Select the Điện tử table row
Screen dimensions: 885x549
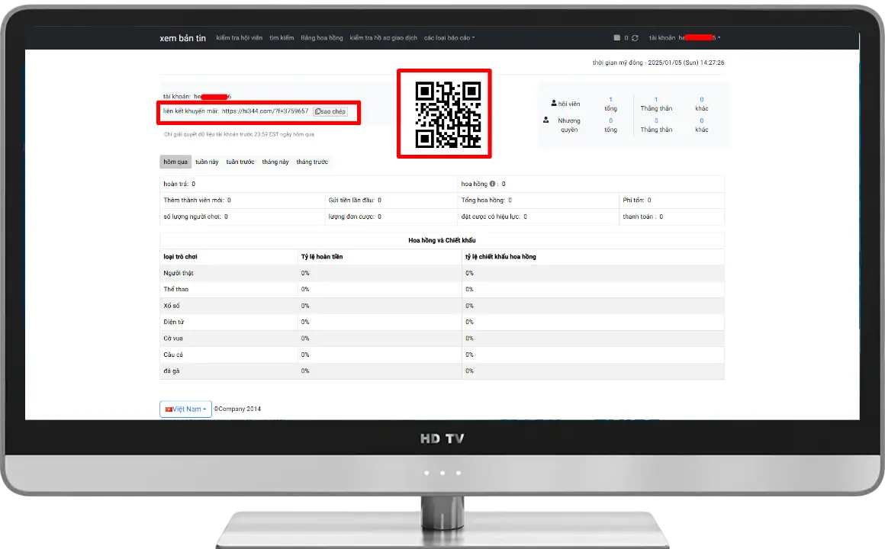click(442, 323)
